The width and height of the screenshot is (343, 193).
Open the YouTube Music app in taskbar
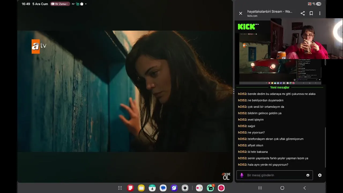pos(221,188)
